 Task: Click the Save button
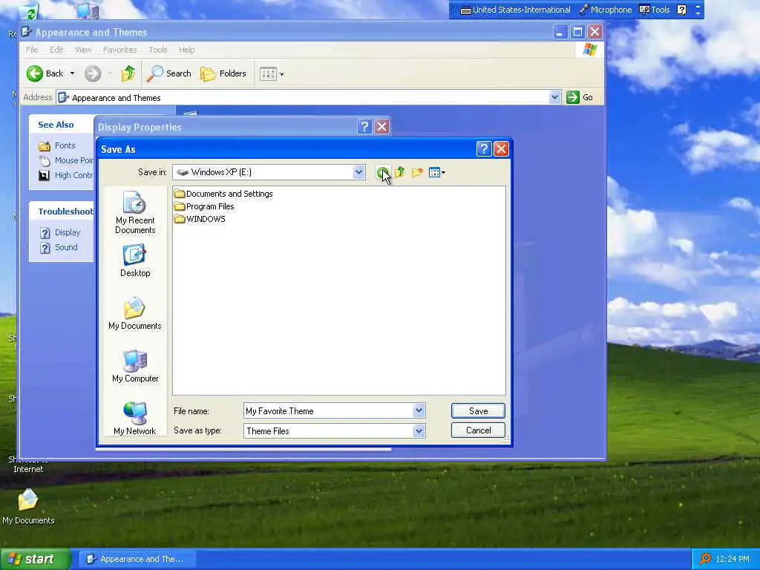[478, 411]
